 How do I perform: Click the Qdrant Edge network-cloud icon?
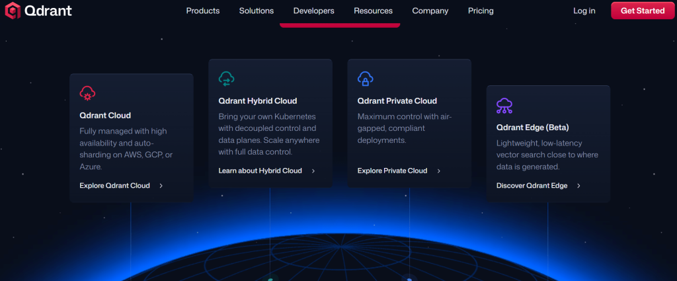[x=504, y=105]
